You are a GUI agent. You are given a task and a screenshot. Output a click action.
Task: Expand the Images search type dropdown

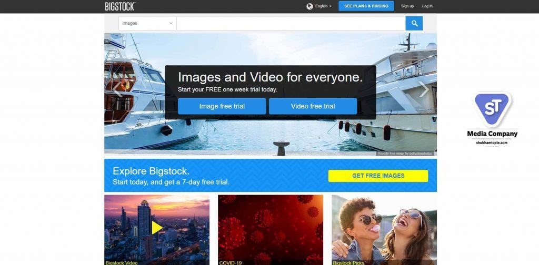click(x=147, y=23)
